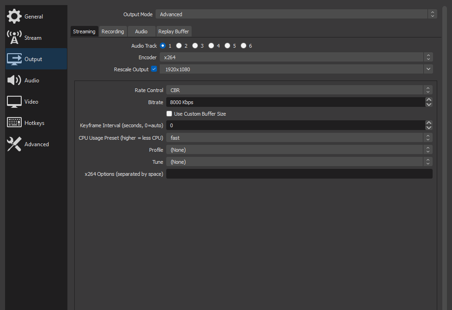
Task: Select the Video monitor icon
Action: coord(14,102)
